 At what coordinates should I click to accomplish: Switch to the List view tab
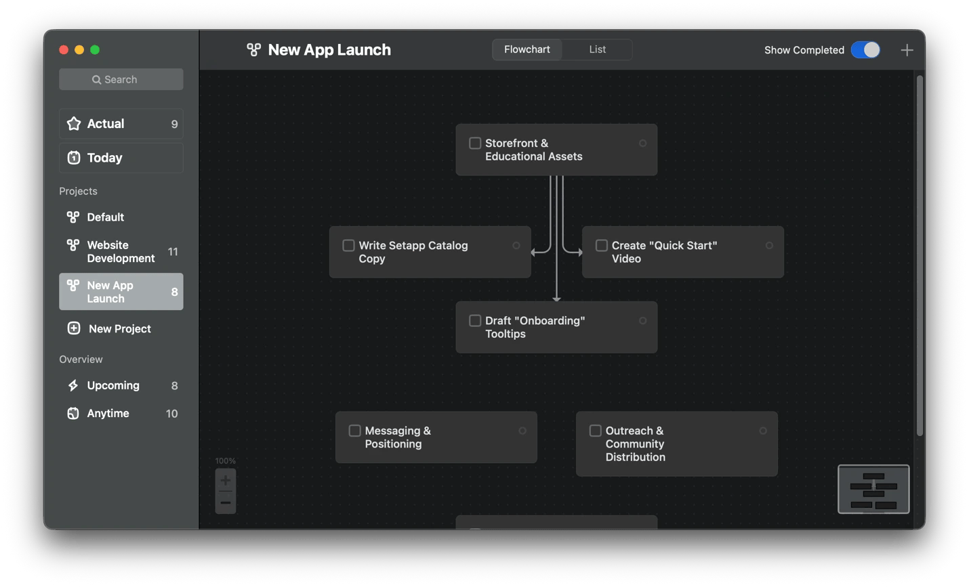coord(597,49)
